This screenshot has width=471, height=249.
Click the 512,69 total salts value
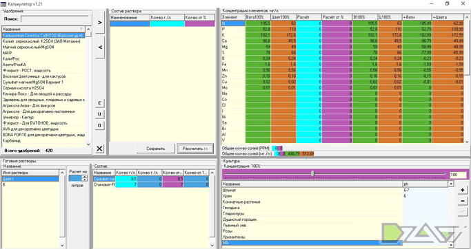(x=307, y=153)
